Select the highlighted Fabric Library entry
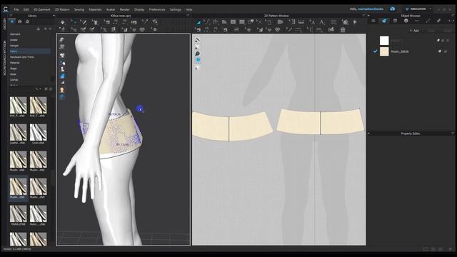Screen dimensions: 457x257 click(29, 51)
